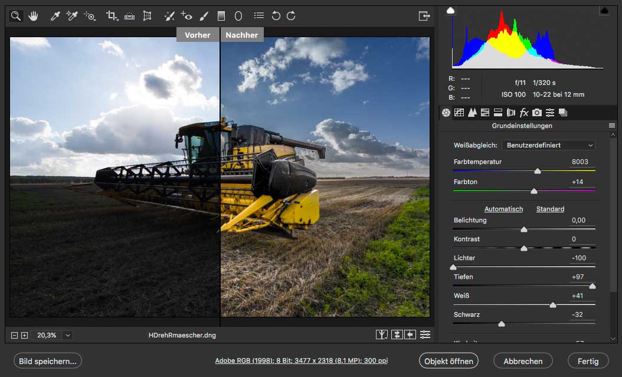Activate the Spot Removal brush tool
This screenshot has height=377, width=622.
[169, 16]
